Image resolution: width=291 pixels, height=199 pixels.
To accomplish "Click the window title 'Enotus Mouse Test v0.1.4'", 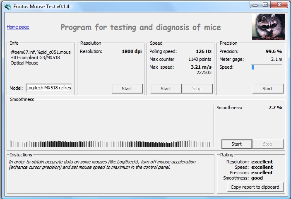I will (41, 7).
